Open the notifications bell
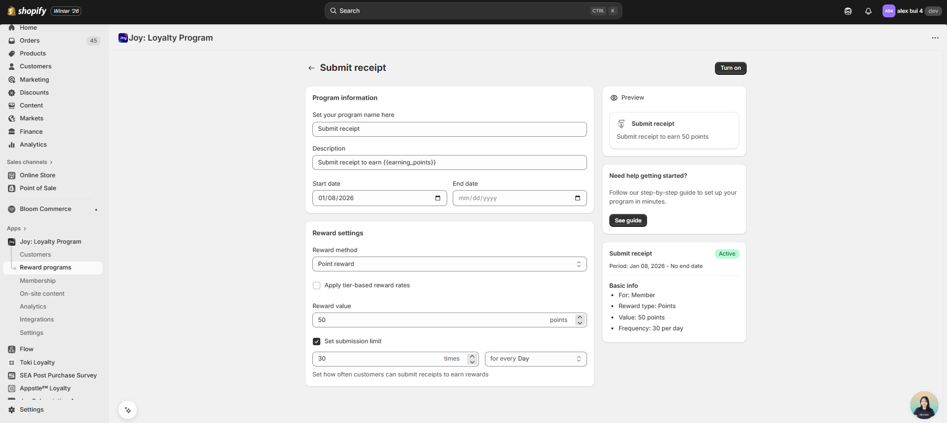 pos(868,11)
